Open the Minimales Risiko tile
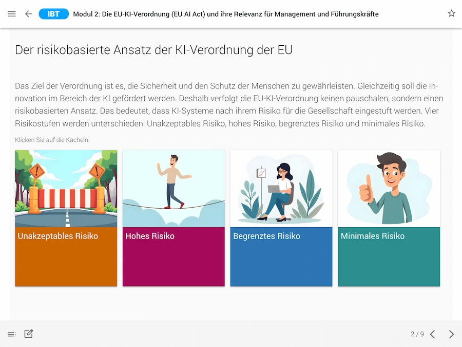The image size is (462, 347). tap(389, 218)
